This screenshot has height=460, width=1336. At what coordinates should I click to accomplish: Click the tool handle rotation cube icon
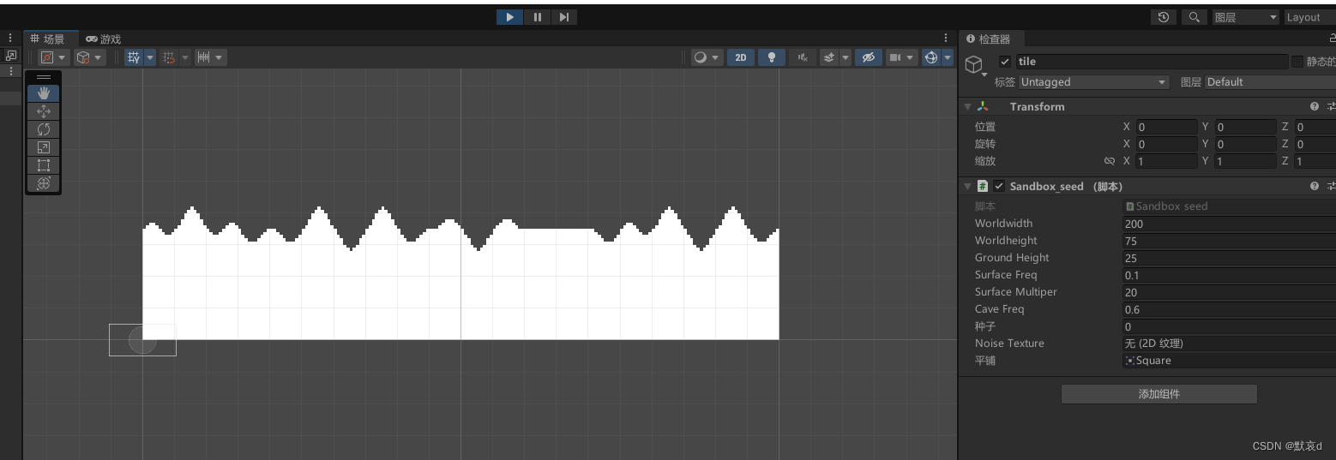pos(83,57)
